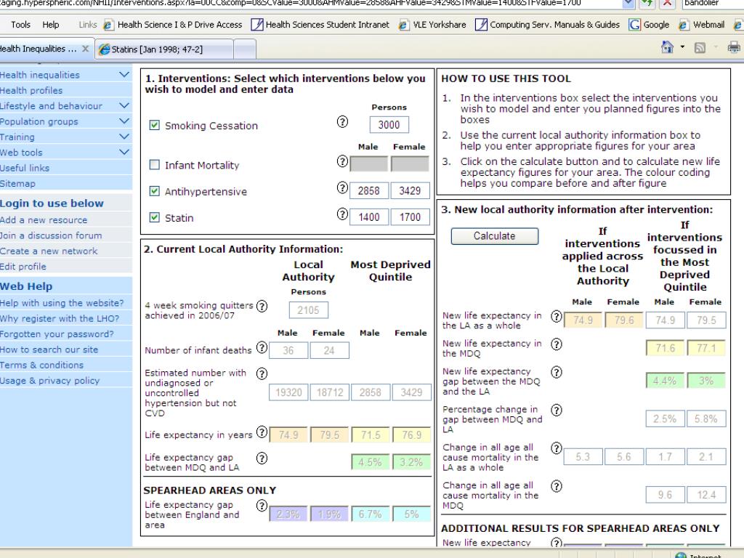Help icon for Percentage change in gap
Screen dimensions: 744x558
point(557,411)
